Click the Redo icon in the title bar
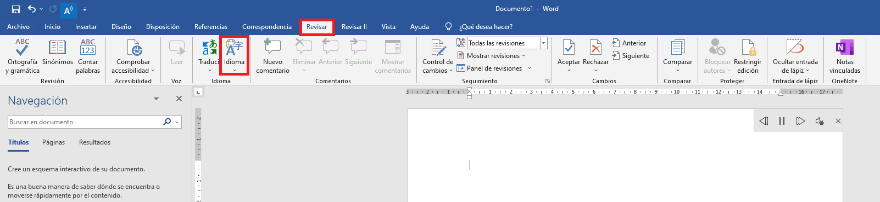 [53, 9]
